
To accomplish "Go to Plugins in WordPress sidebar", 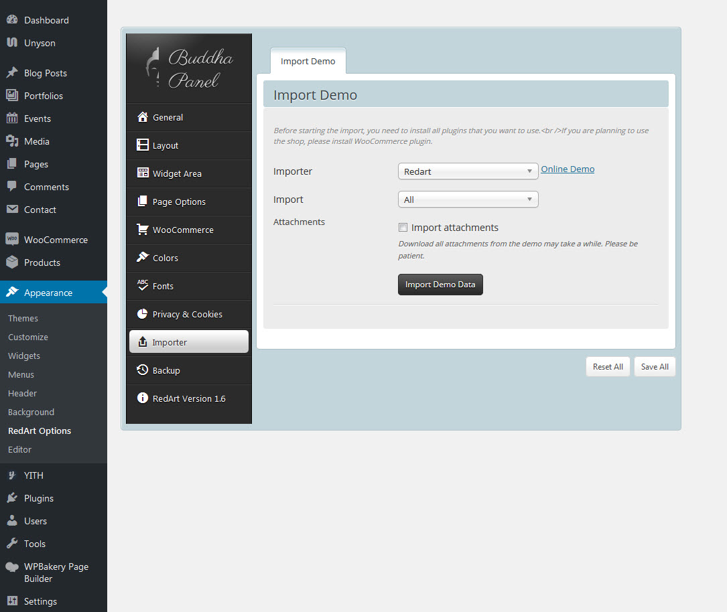I will pyautogui.click(x=38, y=498).
